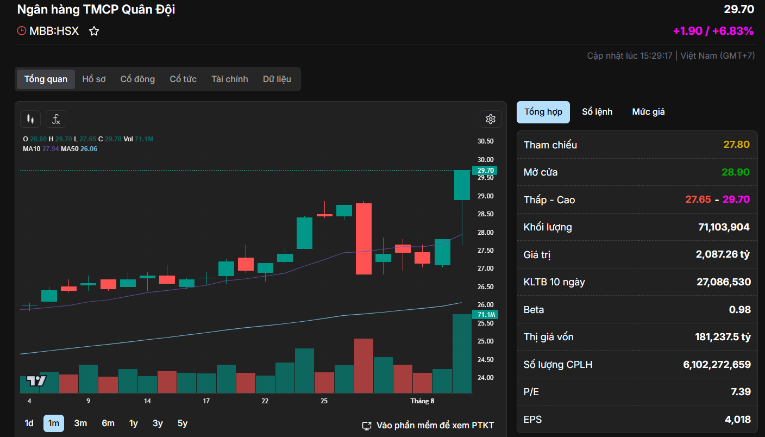Click the latest tall green candlestick

[x=462, y=185]
